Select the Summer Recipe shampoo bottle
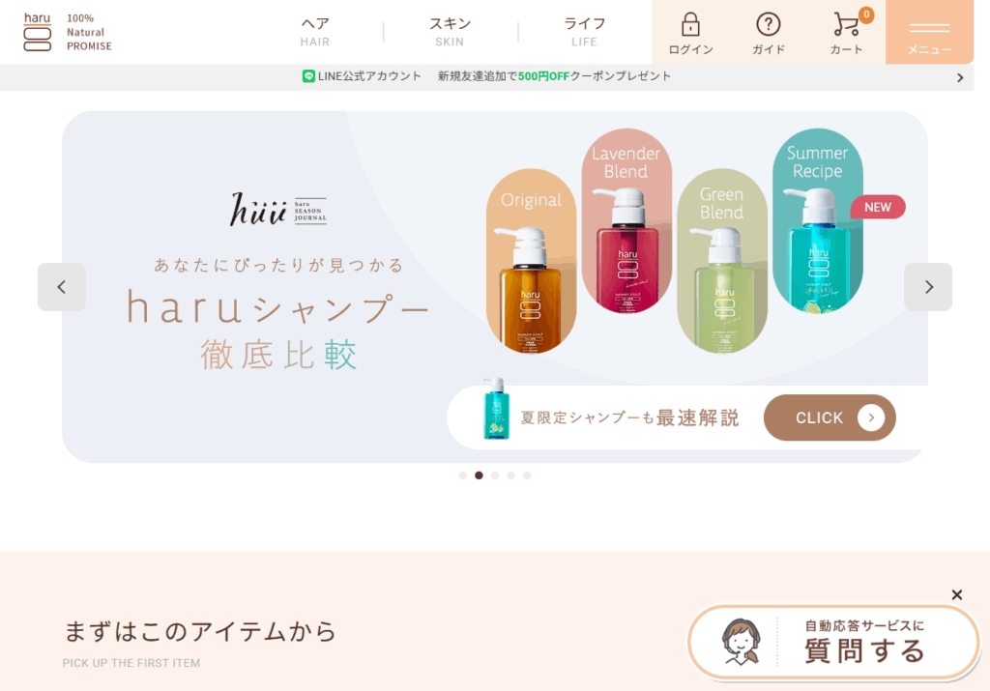The image size is (990, 691). [x=818, y=221]
